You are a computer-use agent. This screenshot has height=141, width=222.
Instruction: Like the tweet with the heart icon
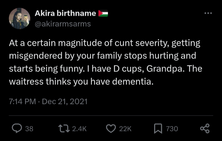click(111, 128)
